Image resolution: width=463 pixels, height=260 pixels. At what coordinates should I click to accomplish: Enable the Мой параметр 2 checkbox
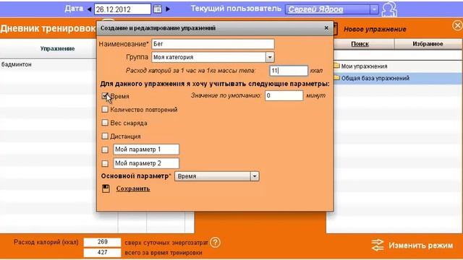point(105,163)
